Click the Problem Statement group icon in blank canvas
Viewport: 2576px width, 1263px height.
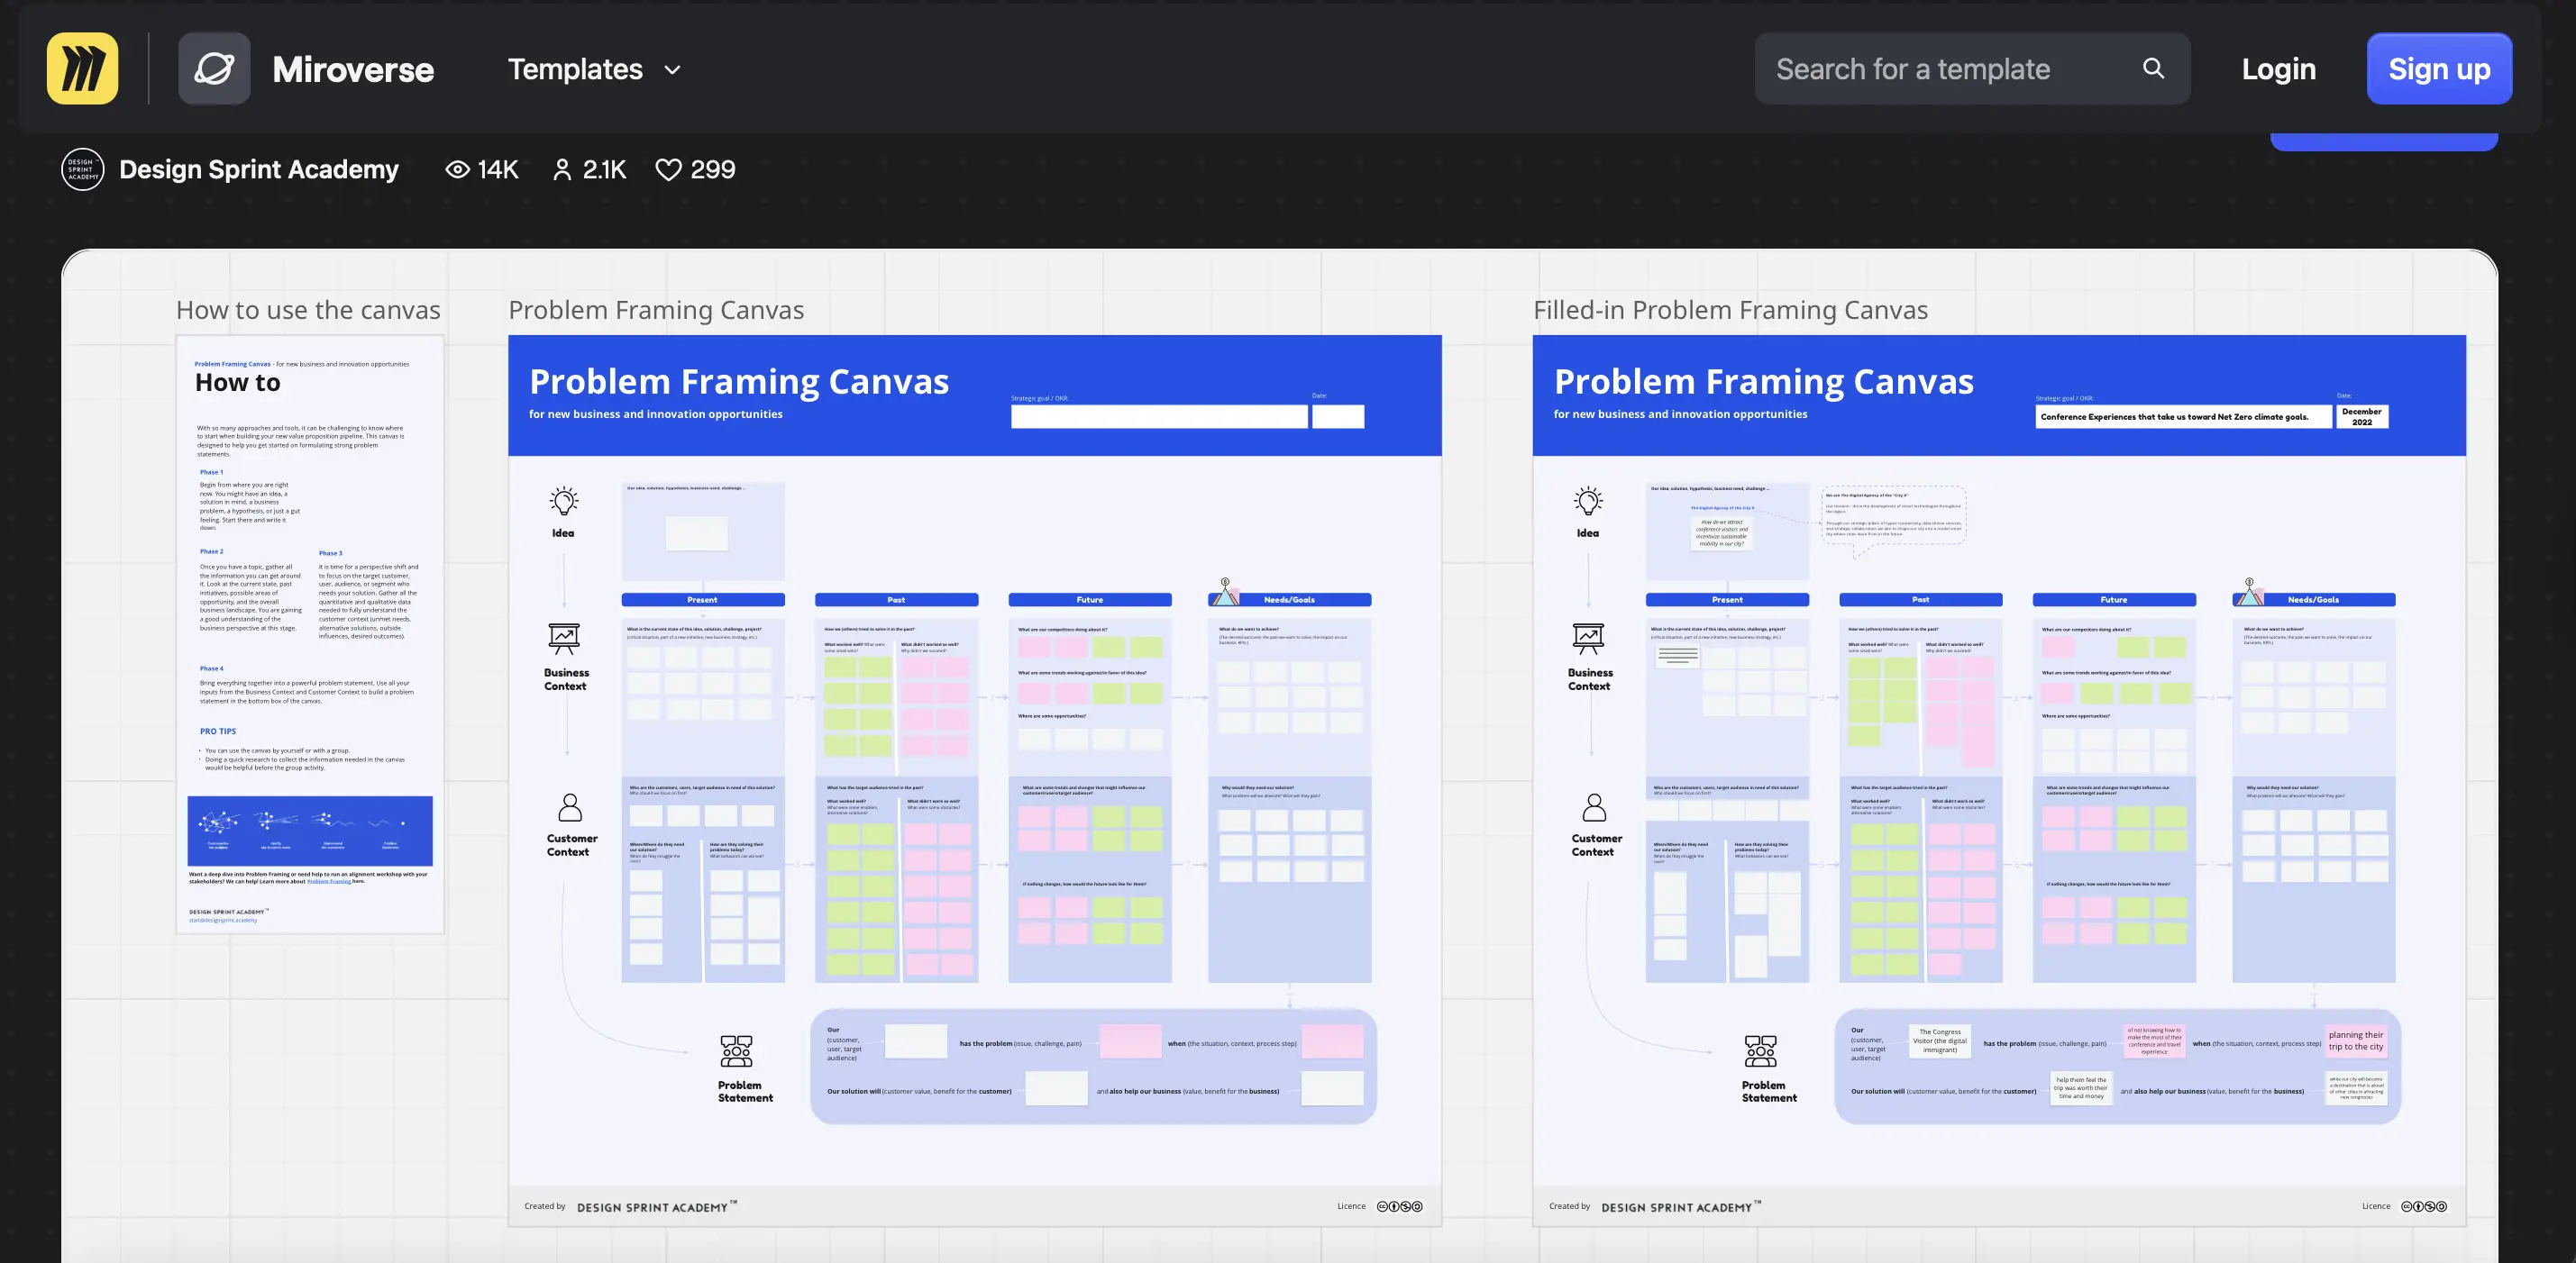(x=737, y=1051)
